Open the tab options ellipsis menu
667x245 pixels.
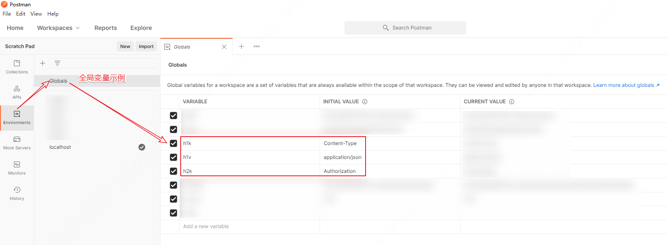[257, 46]
